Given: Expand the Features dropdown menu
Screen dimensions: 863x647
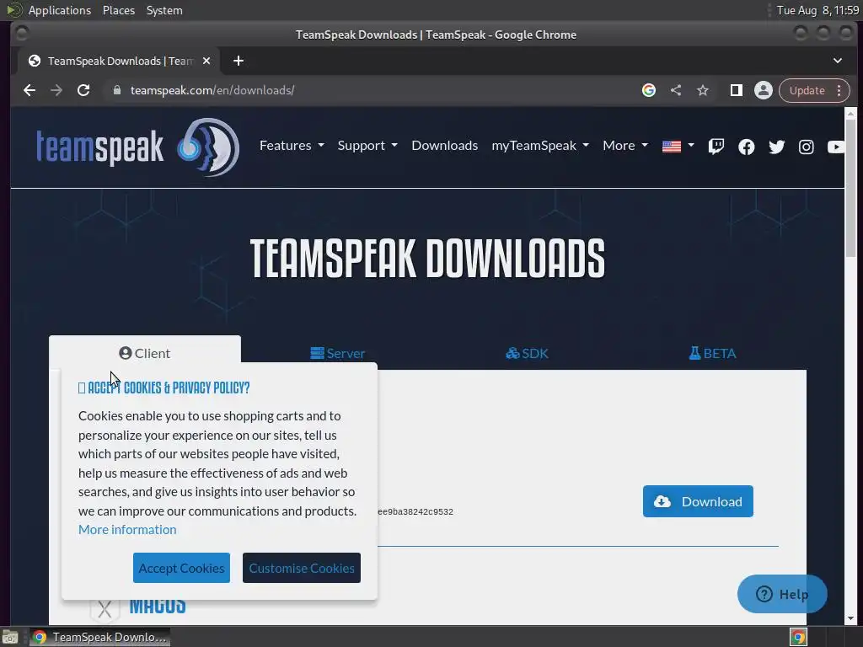Looking at the screenshot, I should [x=292, y=146].
